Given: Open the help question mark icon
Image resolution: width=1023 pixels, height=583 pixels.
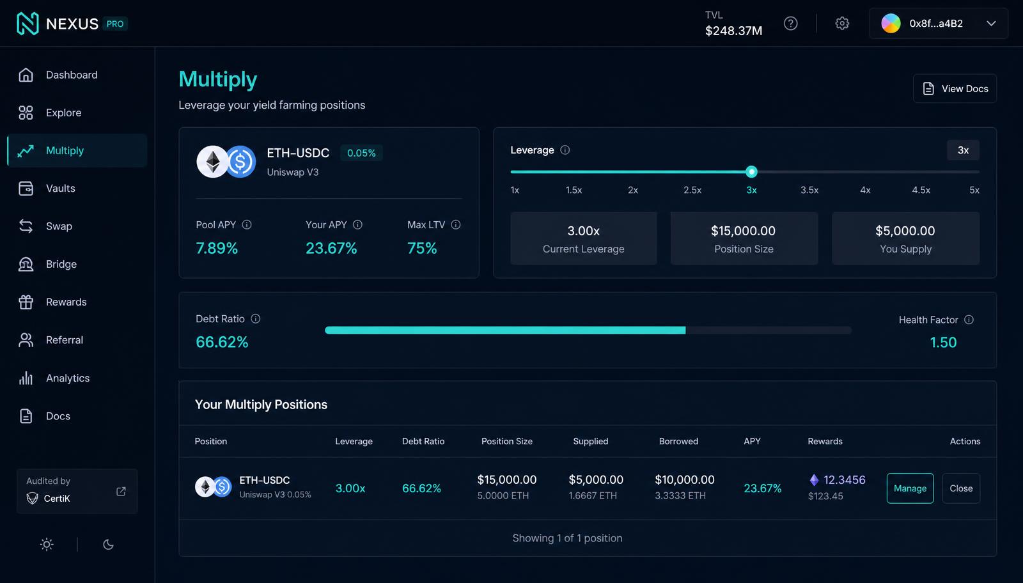Looking at the screenshot, I should click(791, 24).
